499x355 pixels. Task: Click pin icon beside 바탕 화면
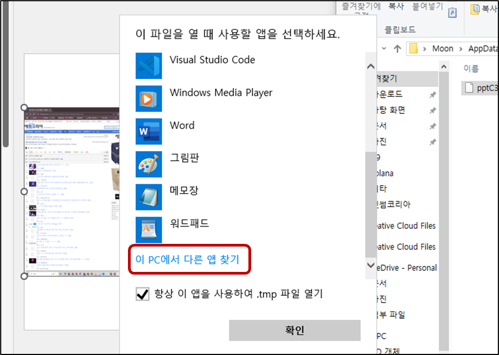433,111
